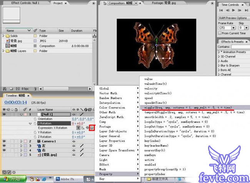Open the Frame Rate dropdown
Image resolution: width=250 pixels, height=183 pixels.
233,28
